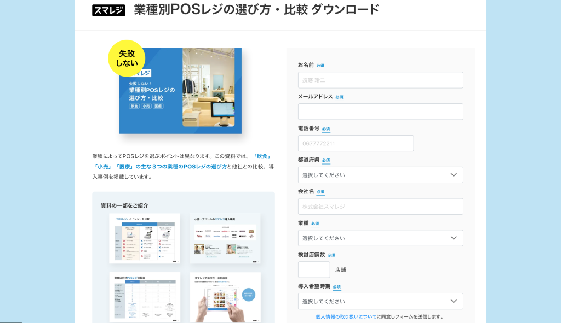Focus the メールアドレス text field
Screen dimensions: 561x323
380,111
